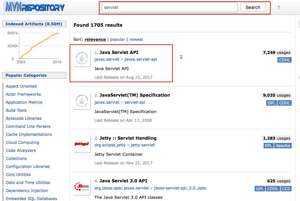Click CDDL license tag of Java Servlet API
The width and height of the screenshot is (300, 201).
284,60
